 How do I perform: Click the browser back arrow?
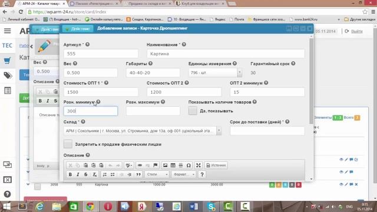[x=5, y=12]
